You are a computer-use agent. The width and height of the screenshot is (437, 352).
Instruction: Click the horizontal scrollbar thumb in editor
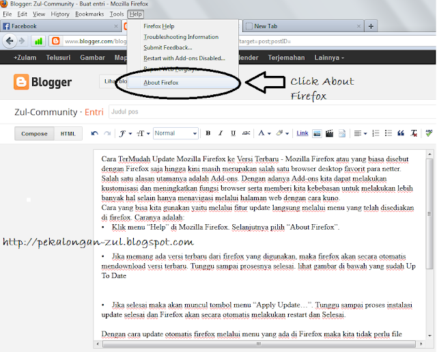(259, 344)
